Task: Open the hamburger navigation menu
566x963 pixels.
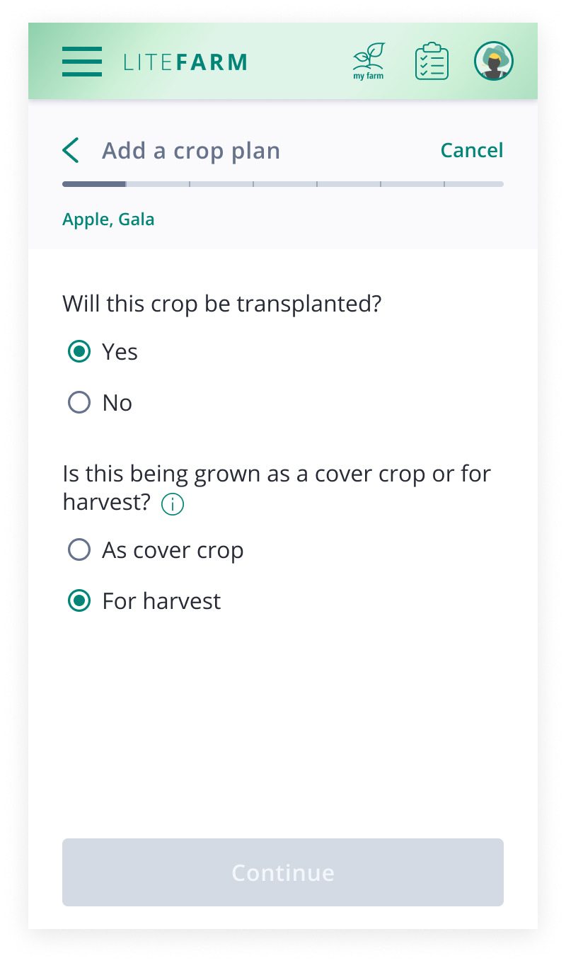Action: [82, 62]
